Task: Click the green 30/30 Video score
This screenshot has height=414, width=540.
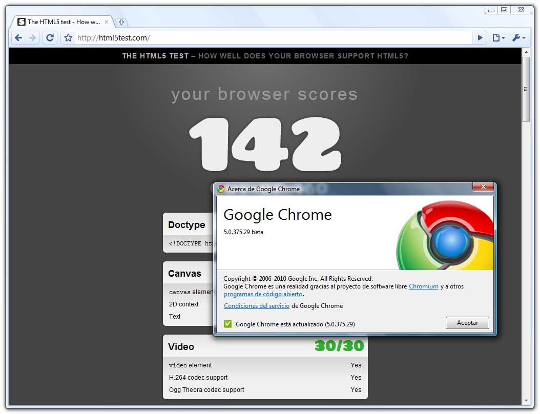Action: click(339, 346)
